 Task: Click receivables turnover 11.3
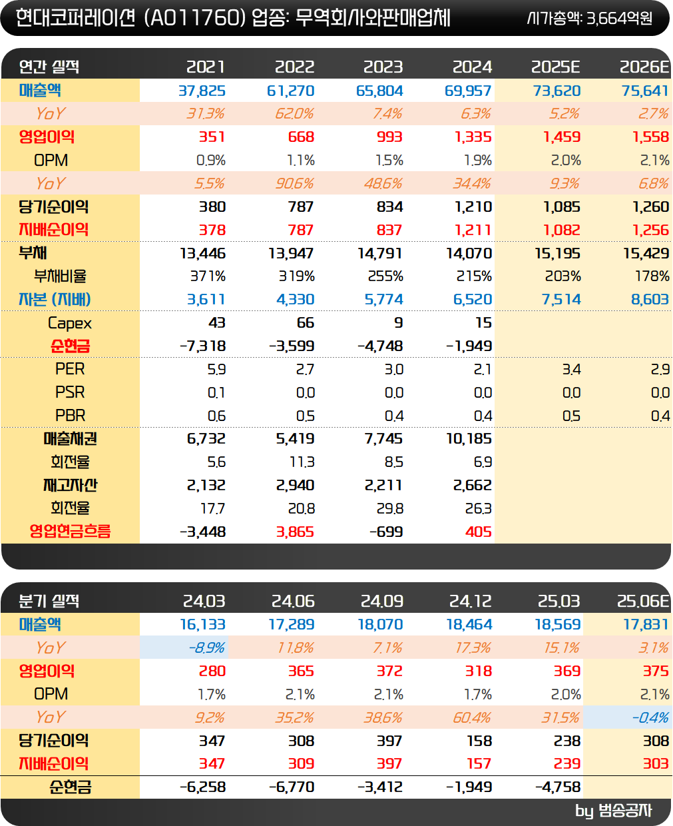pyautogui.click(x=302, y=462)
